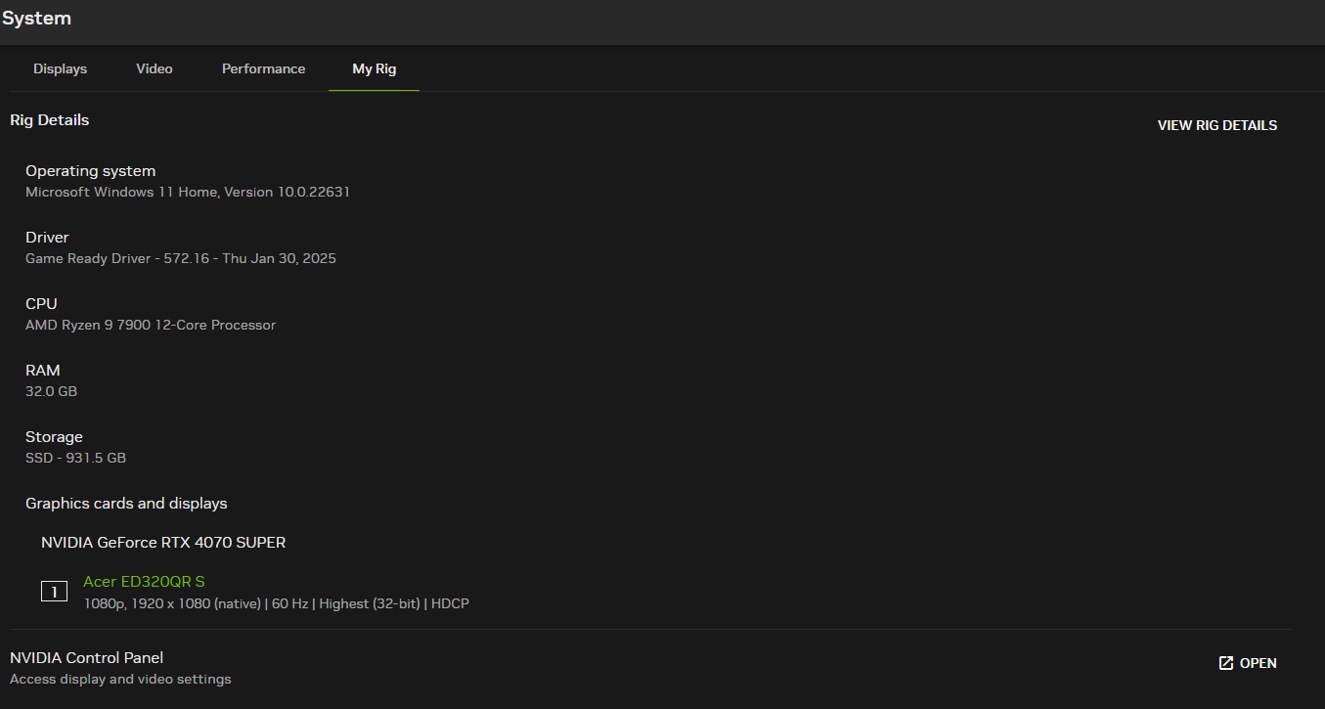
Task: Click Access display and video settings text
Action: point(120,680)
